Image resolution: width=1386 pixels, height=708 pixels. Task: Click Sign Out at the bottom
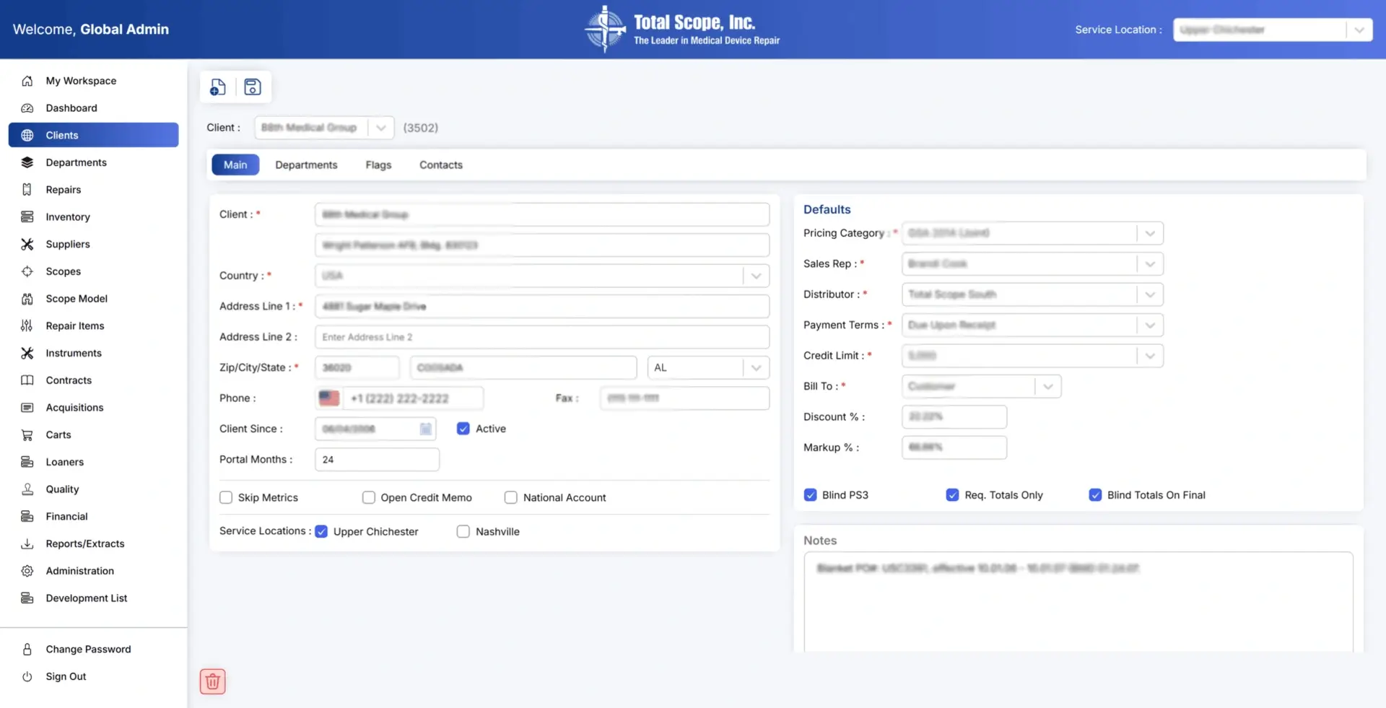coord(66,676)
